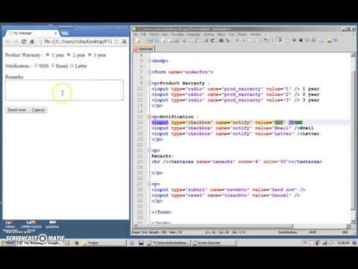The width and height of the screenshot is (358, 269).
Task: Start macro recording with the record icon
Action: 295,40
